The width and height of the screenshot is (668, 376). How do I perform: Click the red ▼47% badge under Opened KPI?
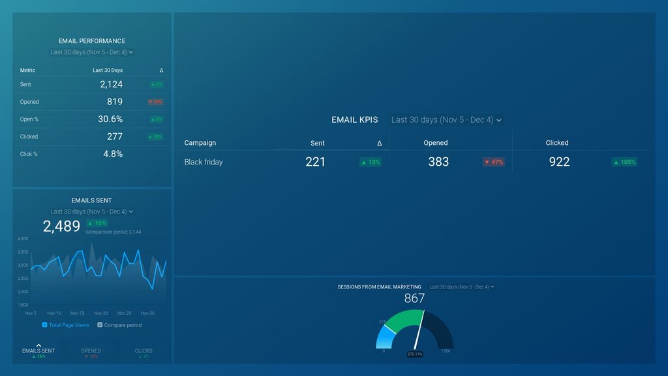493,162
